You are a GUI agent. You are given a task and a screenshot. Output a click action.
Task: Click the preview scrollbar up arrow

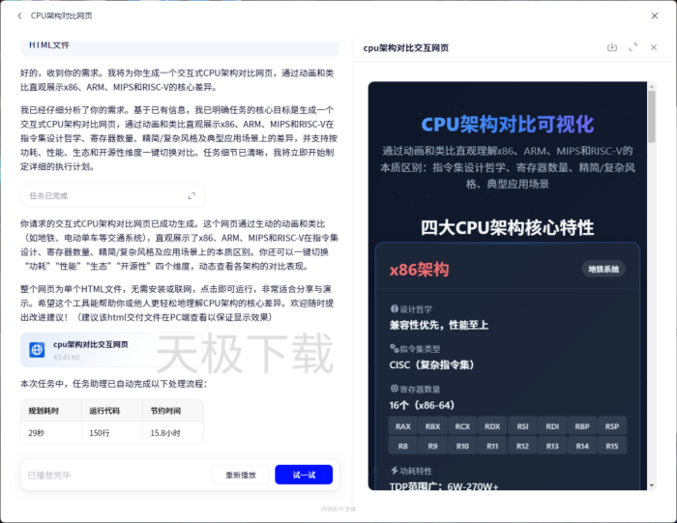[x=652, y=86]
